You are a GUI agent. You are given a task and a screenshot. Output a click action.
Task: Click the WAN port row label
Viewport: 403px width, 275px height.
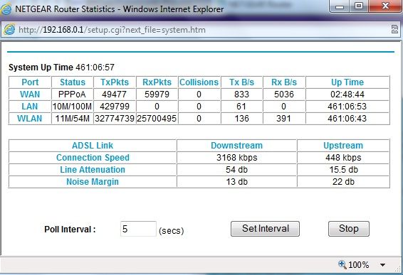coord(30,95)
